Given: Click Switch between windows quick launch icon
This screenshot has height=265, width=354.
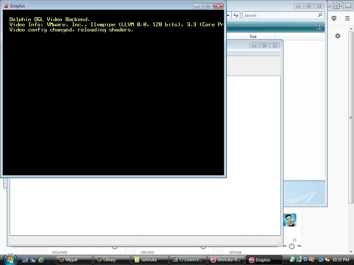Looking at the screenshot, I should (x=33, y=260).
